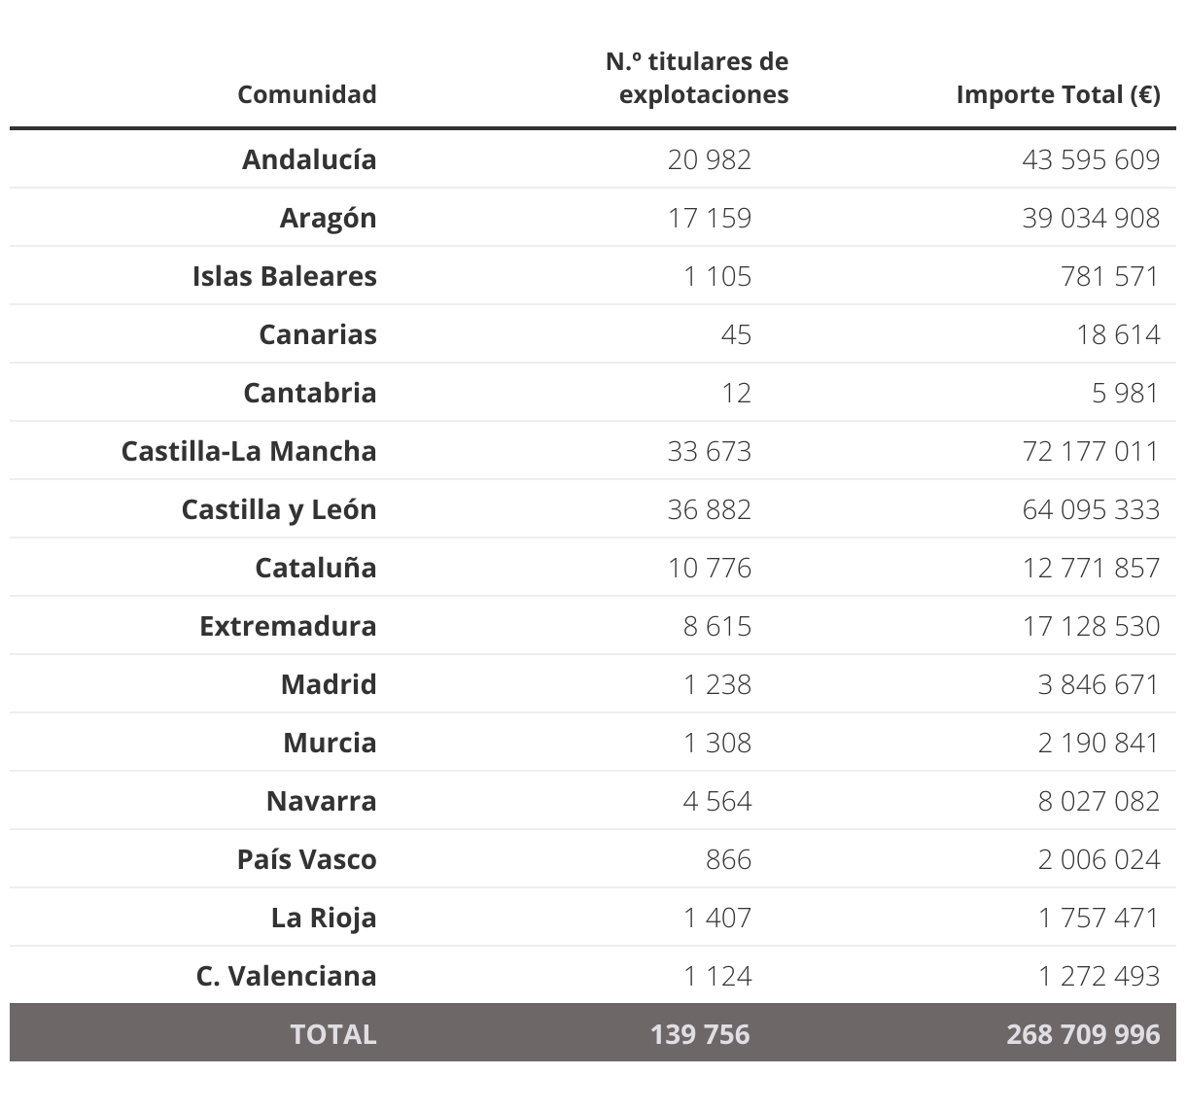Click the total importe 268 709 996
Image resolution: width=1186 pixels, height=1110 pixels.
point(1083,1033)
